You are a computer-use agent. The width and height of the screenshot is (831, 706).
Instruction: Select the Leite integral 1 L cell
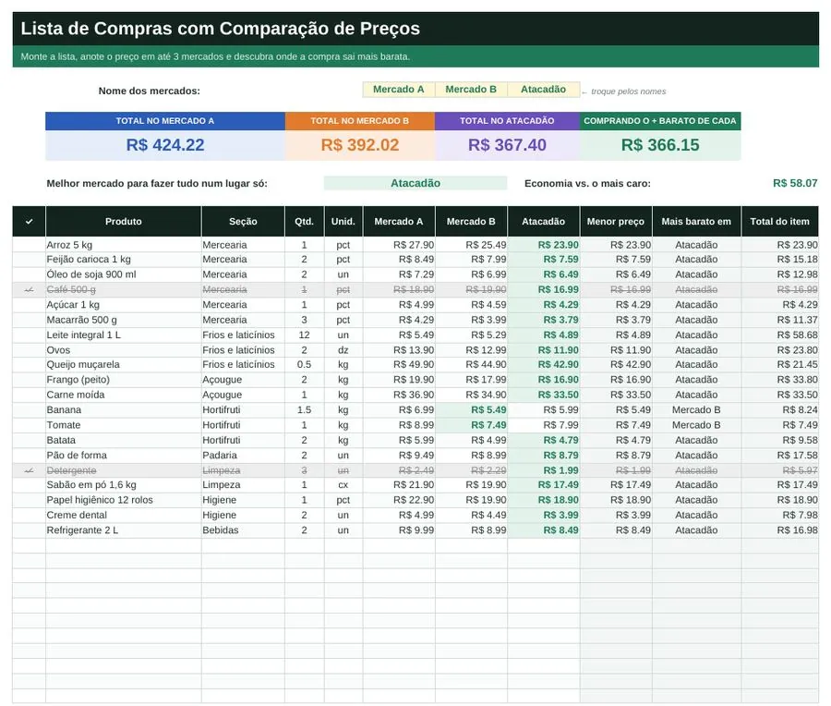click(124, 335)
